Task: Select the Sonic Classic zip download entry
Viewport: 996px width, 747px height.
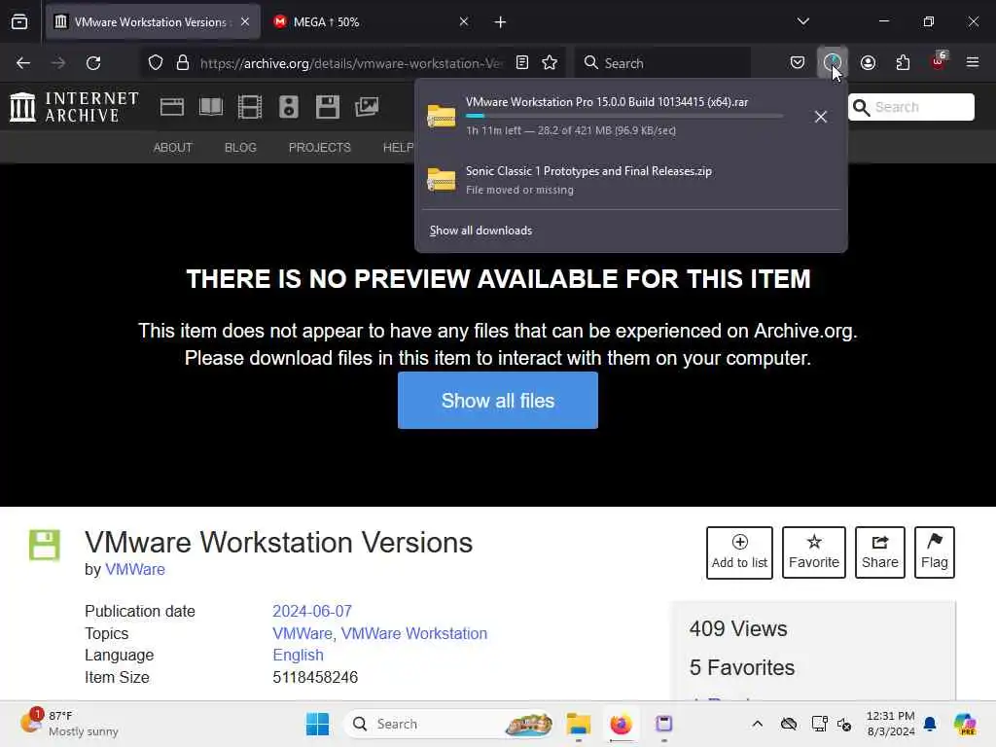Action: [630, 180]
